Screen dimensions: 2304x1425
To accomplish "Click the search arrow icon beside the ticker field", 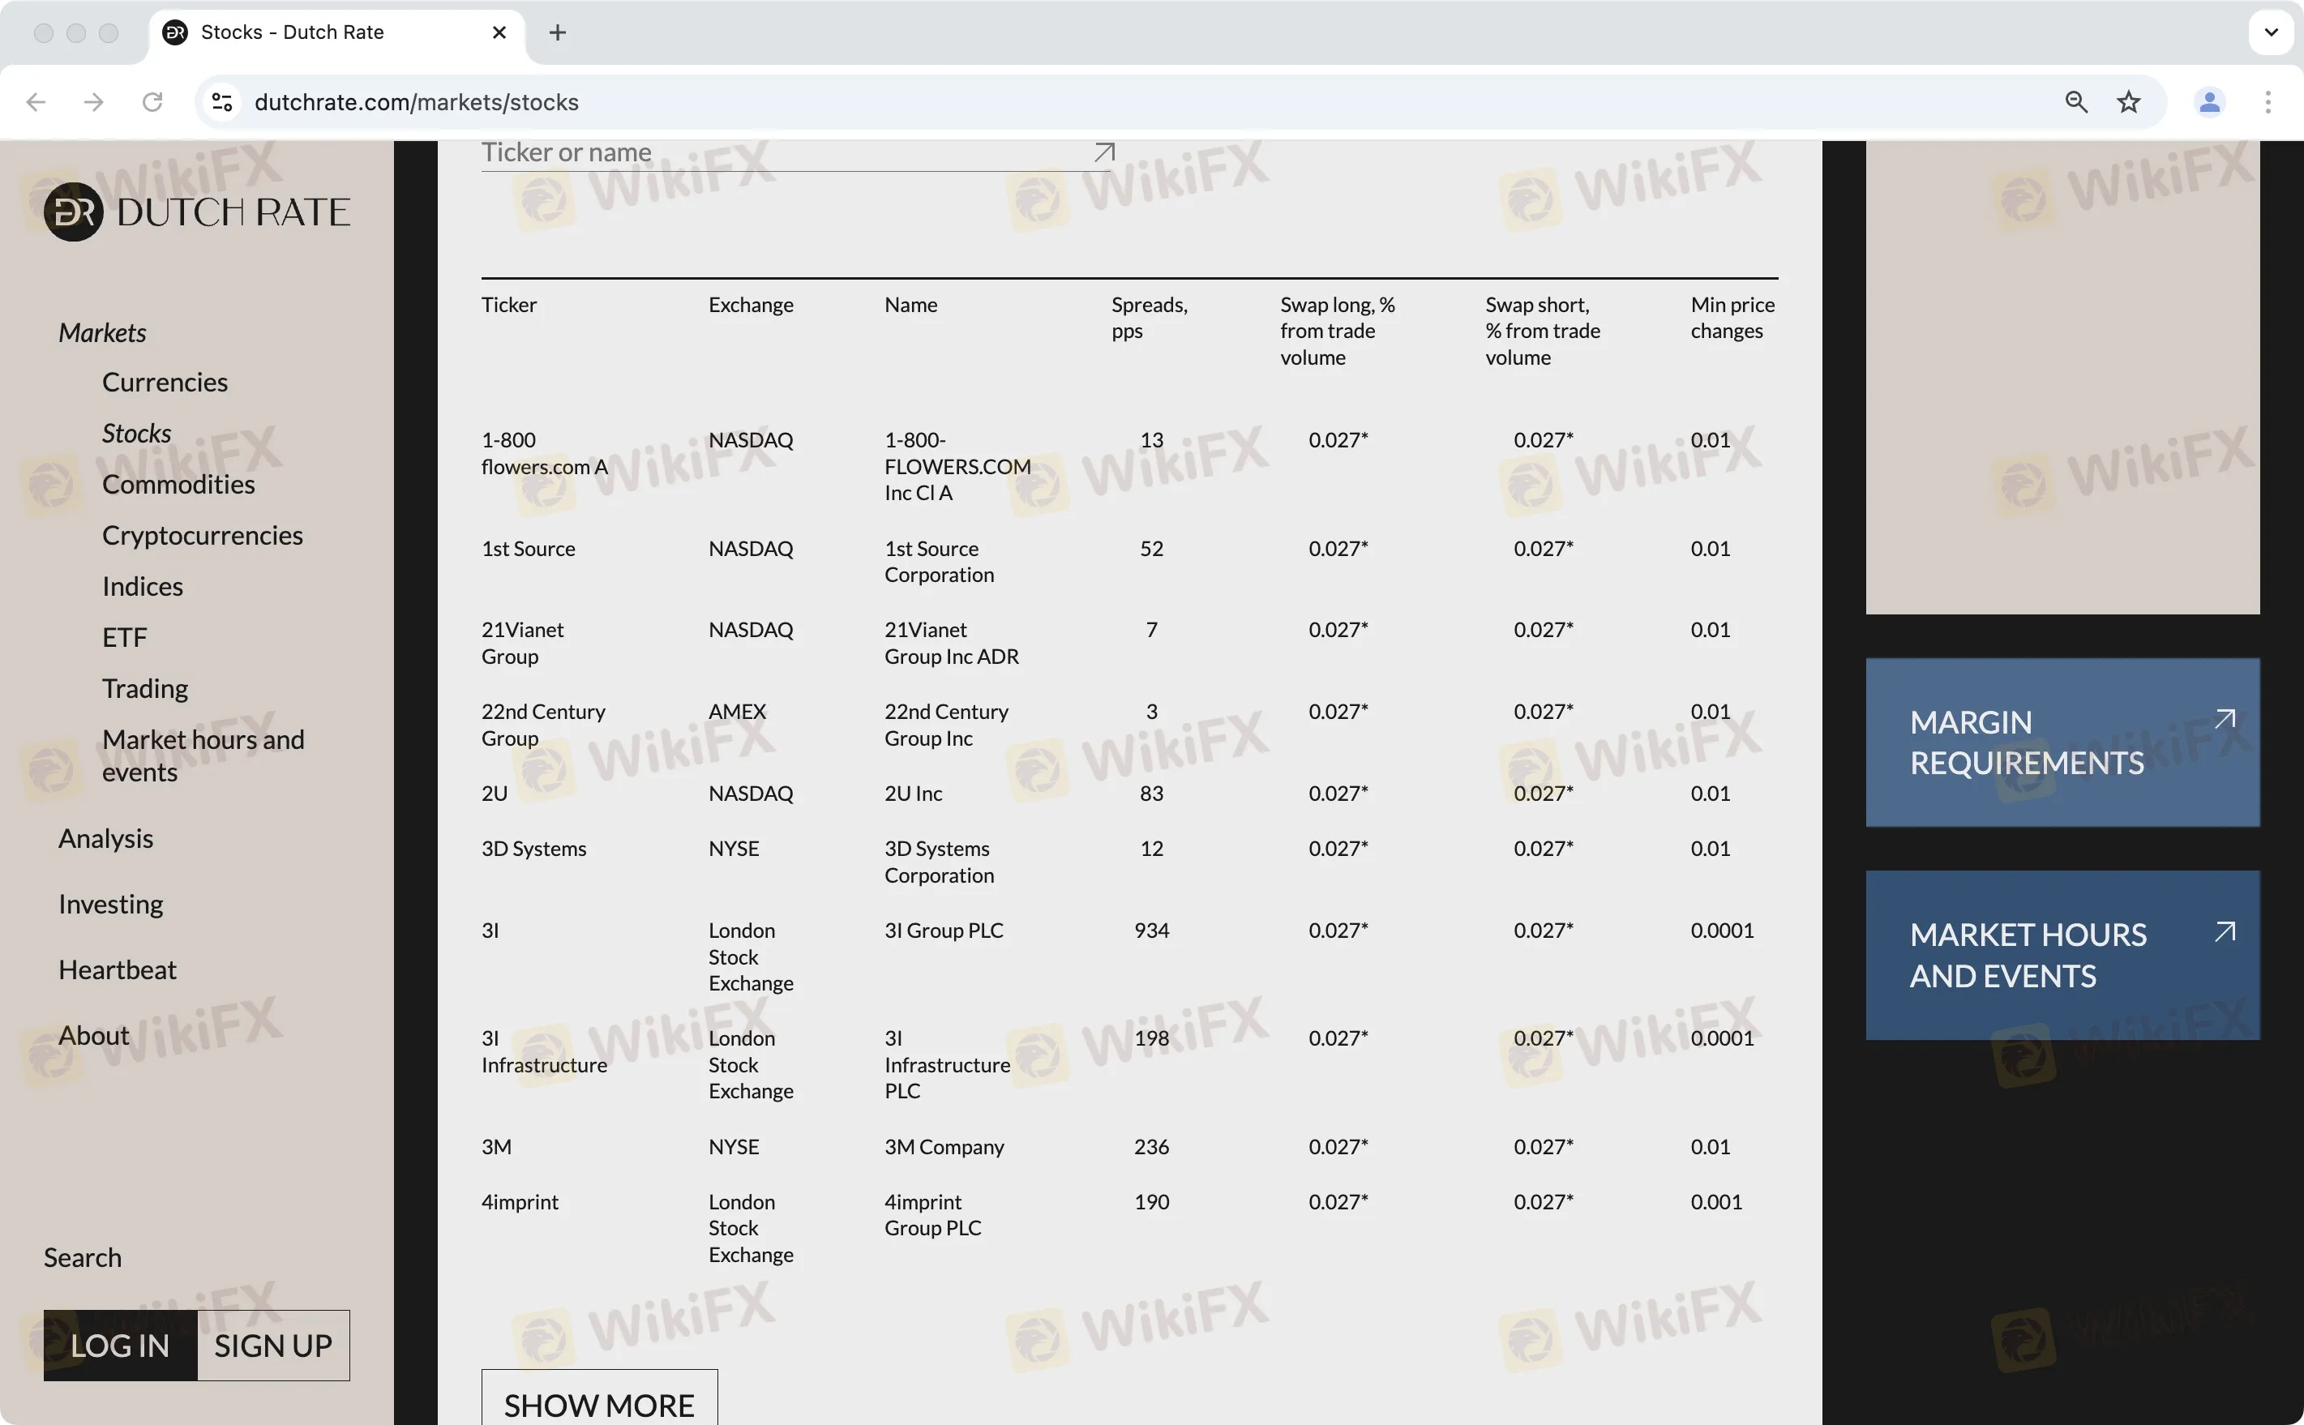I will (x=1103, y=152).
